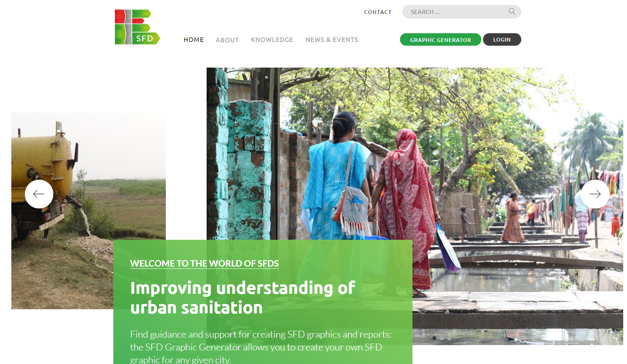Select the first dark carousel dot

click(x=434, y=338)
